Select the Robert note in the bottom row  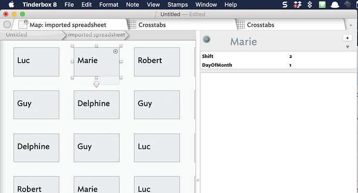coord(36,185)
